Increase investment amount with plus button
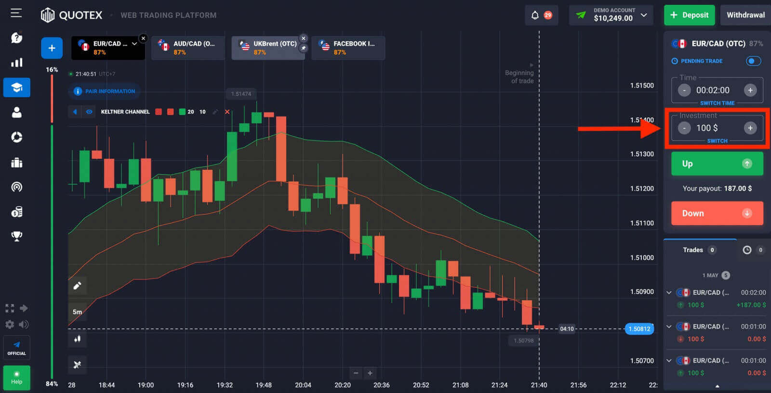This screenshot has width=771, height=393. tap(750, 128)
